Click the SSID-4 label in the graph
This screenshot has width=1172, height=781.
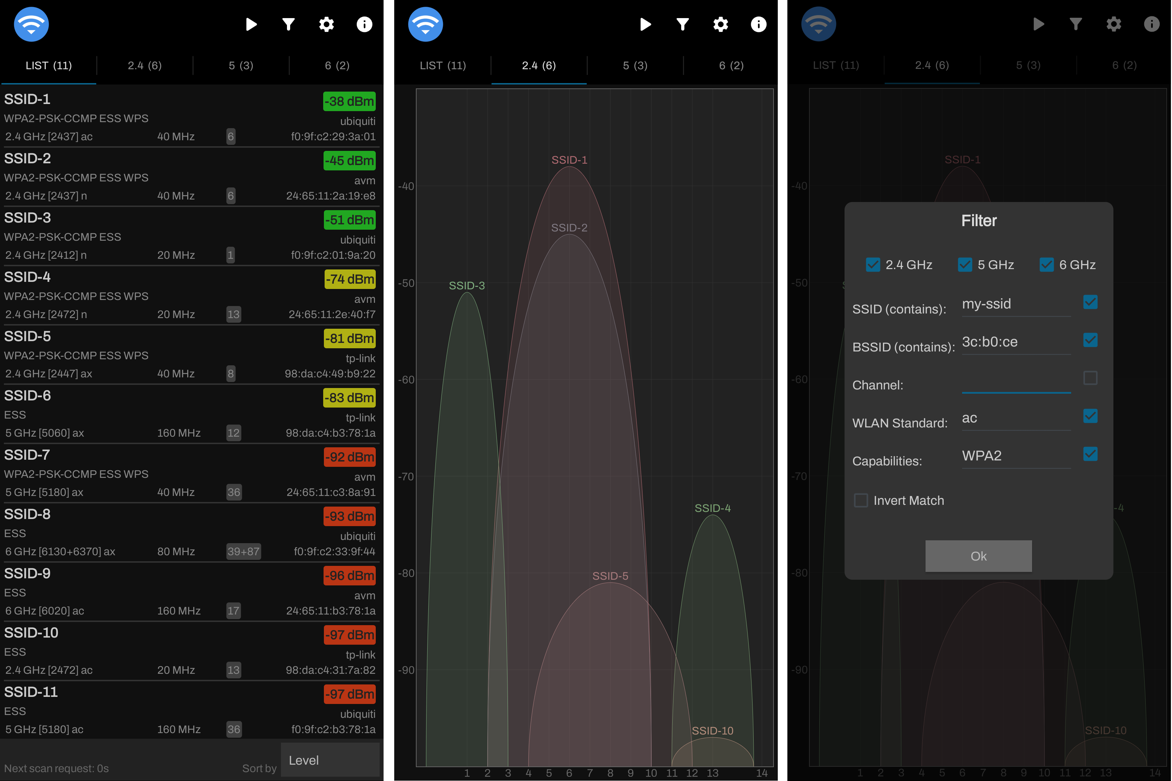pos(712,508)
